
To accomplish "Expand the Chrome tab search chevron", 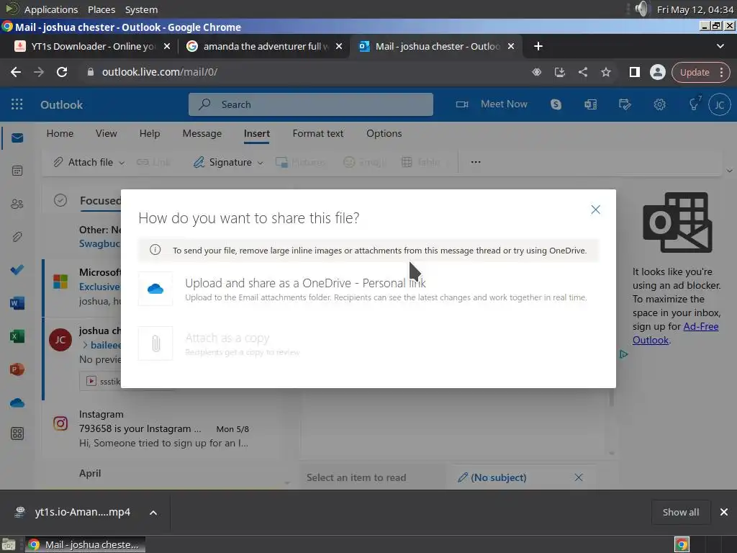I will 720,46.
